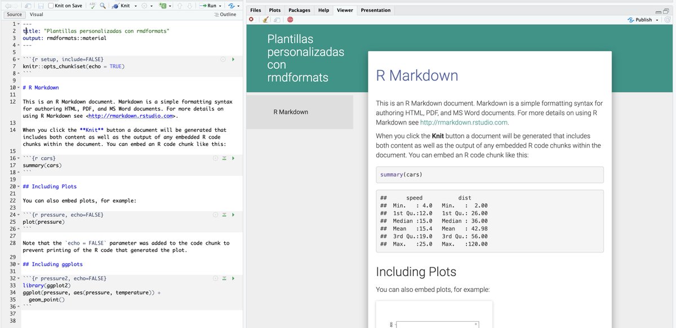Run all chunks above cars chunk
Image resolution: width=676 pixels, height=328 pixels.
[224, 158]
